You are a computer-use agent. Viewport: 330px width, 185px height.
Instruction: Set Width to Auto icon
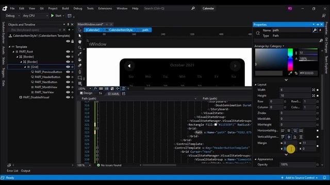313,90
